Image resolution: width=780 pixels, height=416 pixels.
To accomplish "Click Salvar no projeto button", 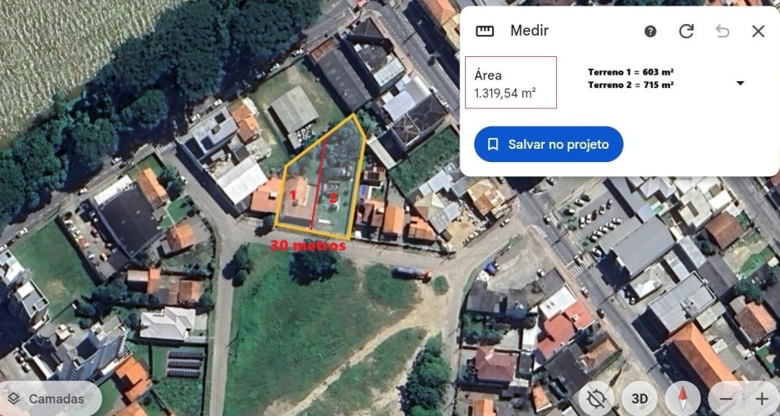I will [548, 144].
